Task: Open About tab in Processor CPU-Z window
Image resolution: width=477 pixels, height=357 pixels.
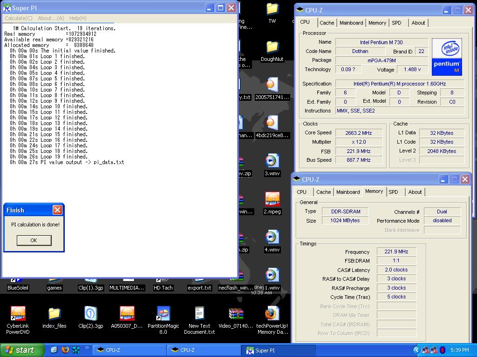Action: point(418,23)
